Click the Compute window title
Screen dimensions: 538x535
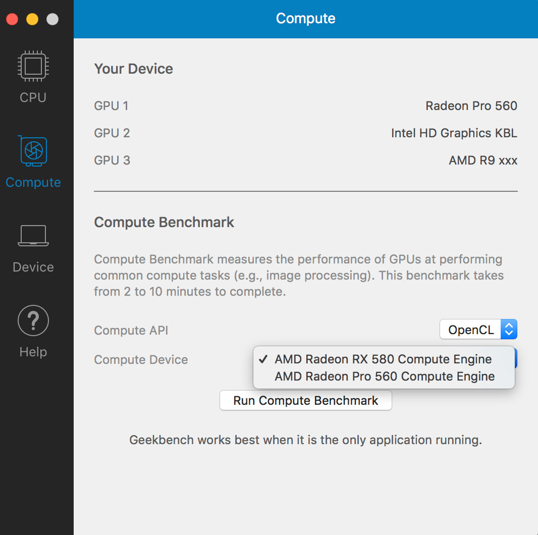(x=305, y=19)
